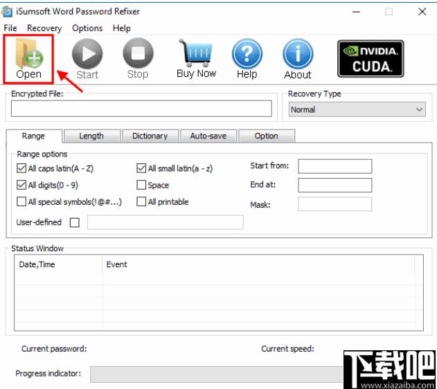
Task: Click the Encrypted File path field
Action: click(141, 109)
